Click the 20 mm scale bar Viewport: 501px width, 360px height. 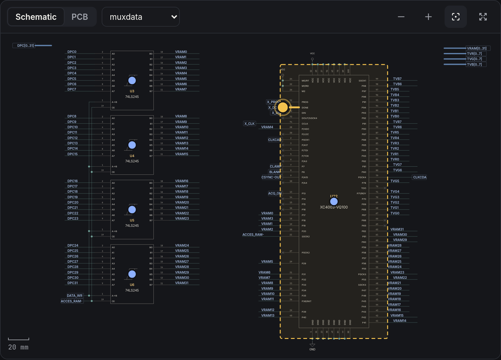click(19, 344)
